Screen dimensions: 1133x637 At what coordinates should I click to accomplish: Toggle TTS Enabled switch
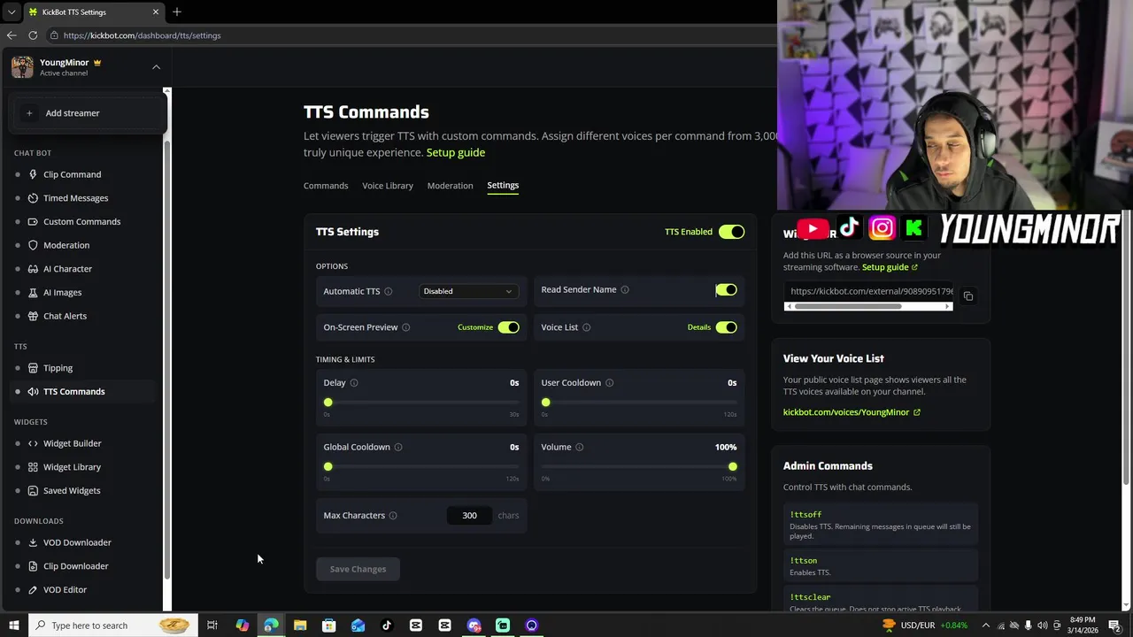point(731,232)
